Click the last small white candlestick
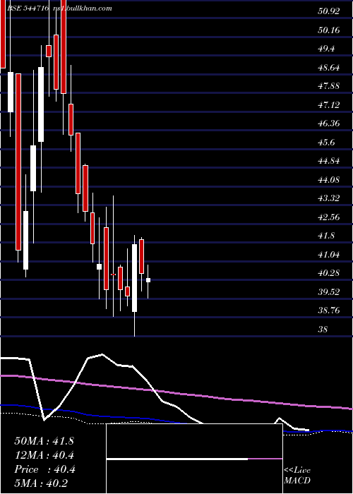The image size is (353, 494). [x=148, y=280]
